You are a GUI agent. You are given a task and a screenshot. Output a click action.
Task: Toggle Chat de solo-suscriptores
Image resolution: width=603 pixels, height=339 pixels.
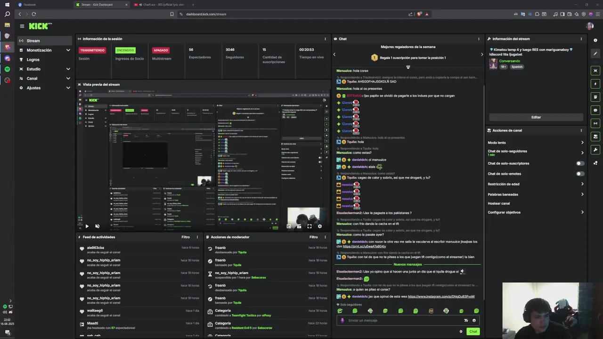580,163
